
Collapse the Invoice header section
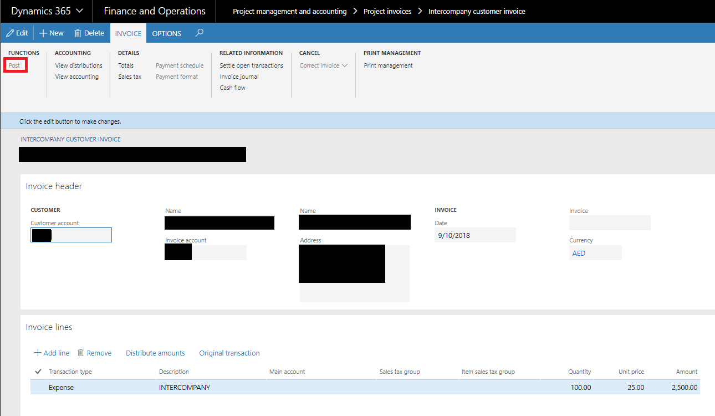click(54, 186)
